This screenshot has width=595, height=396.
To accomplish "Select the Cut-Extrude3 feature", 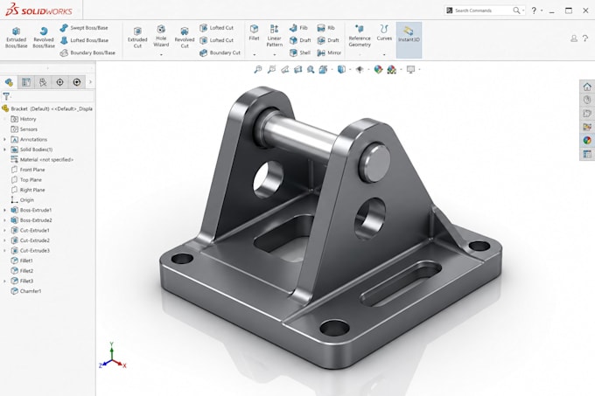I will click(31, 251).
